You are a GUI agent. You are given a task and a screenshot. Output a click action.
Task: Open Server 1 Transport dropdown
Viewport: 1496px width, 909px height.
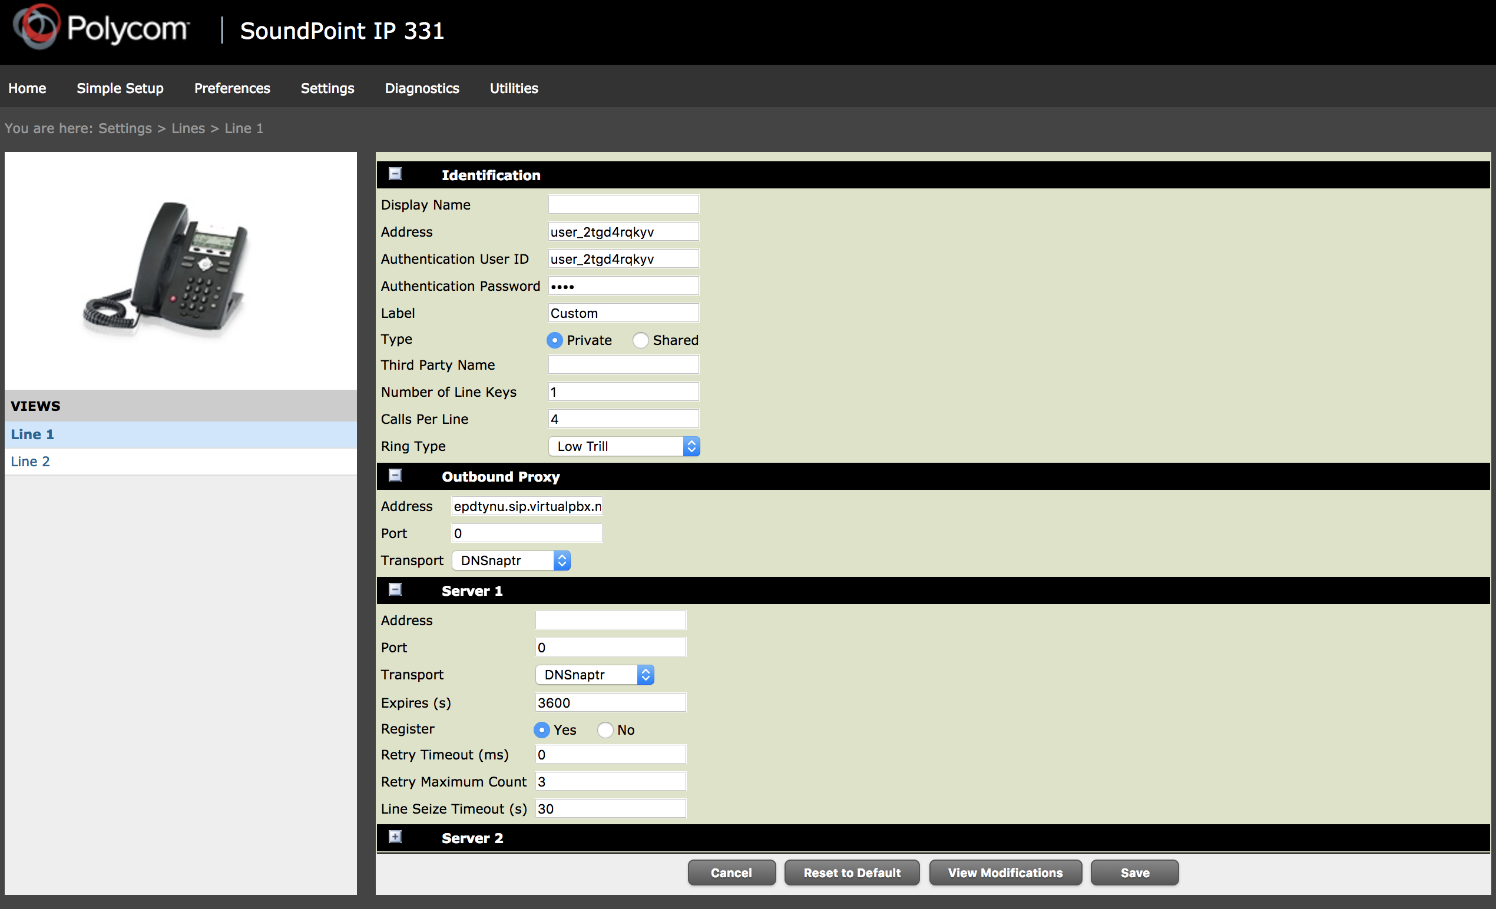coord(594,674)
